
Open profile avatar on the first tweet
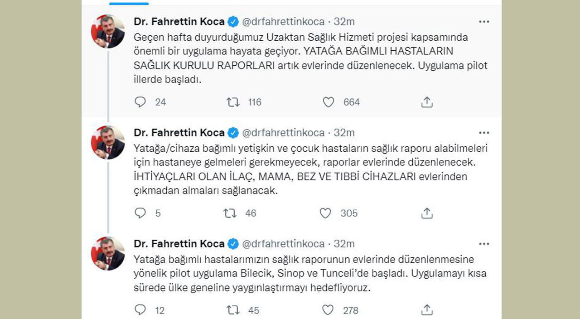(x=108, y=31)
